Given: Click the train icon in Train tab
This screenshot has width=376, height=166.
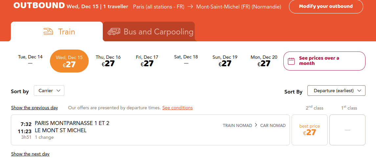Looking at the screenshot, I should tap(48, 31).
